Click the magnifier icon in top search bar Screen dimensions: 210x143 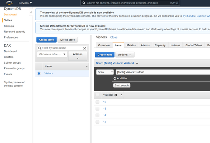pyautogui.click(x=84, y=3)
